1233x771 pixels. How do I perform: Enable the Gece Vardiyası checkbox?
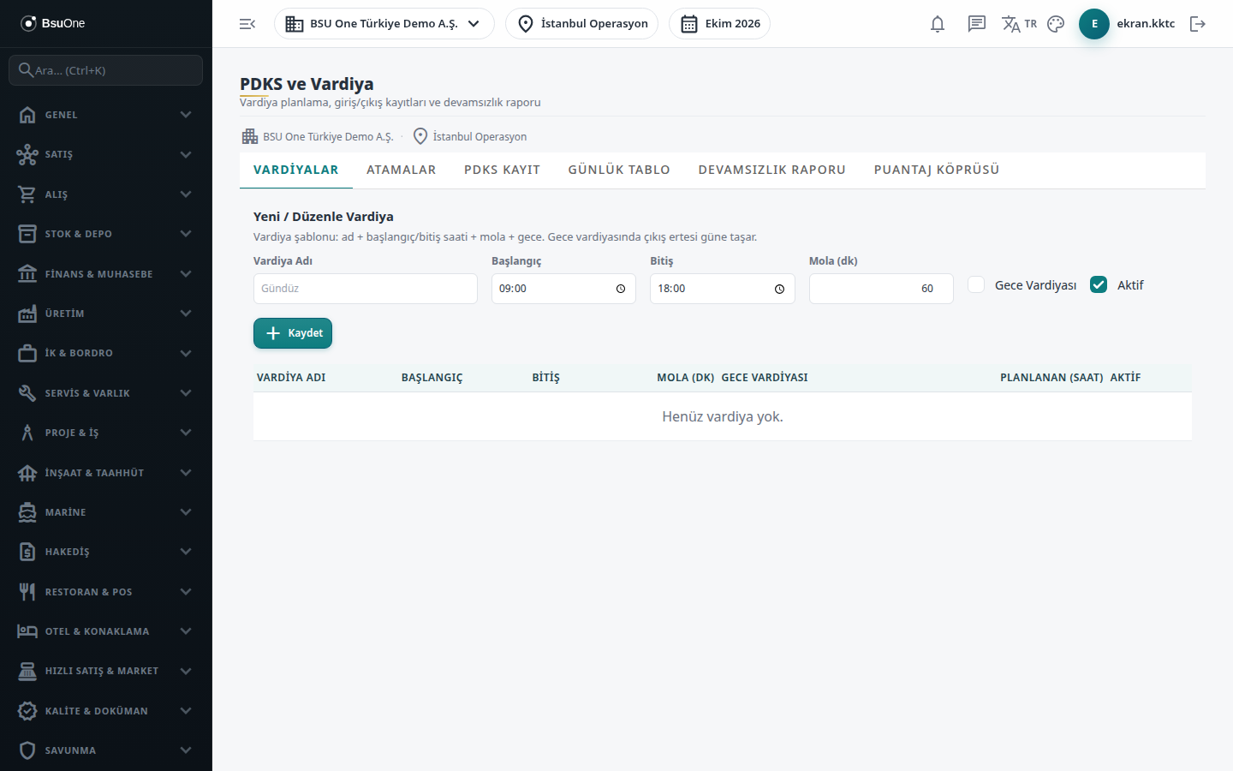pyautogui.click(x=976, y=284)
